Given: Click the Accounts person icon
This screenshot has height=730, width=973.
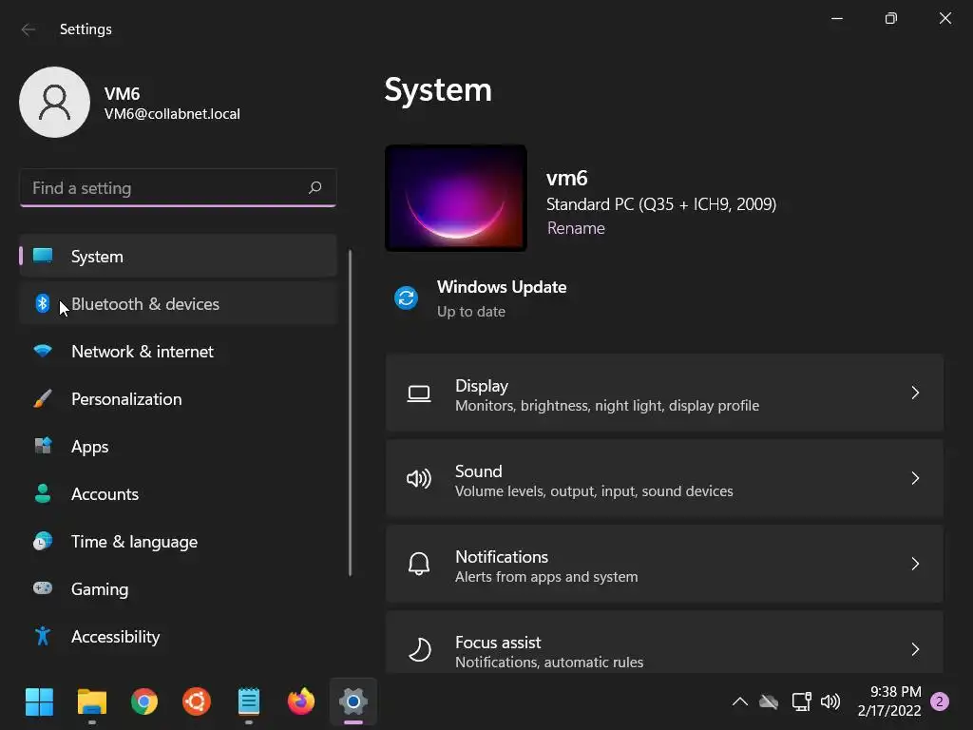Looking at the screenshot, I should [x=43, y=493].
